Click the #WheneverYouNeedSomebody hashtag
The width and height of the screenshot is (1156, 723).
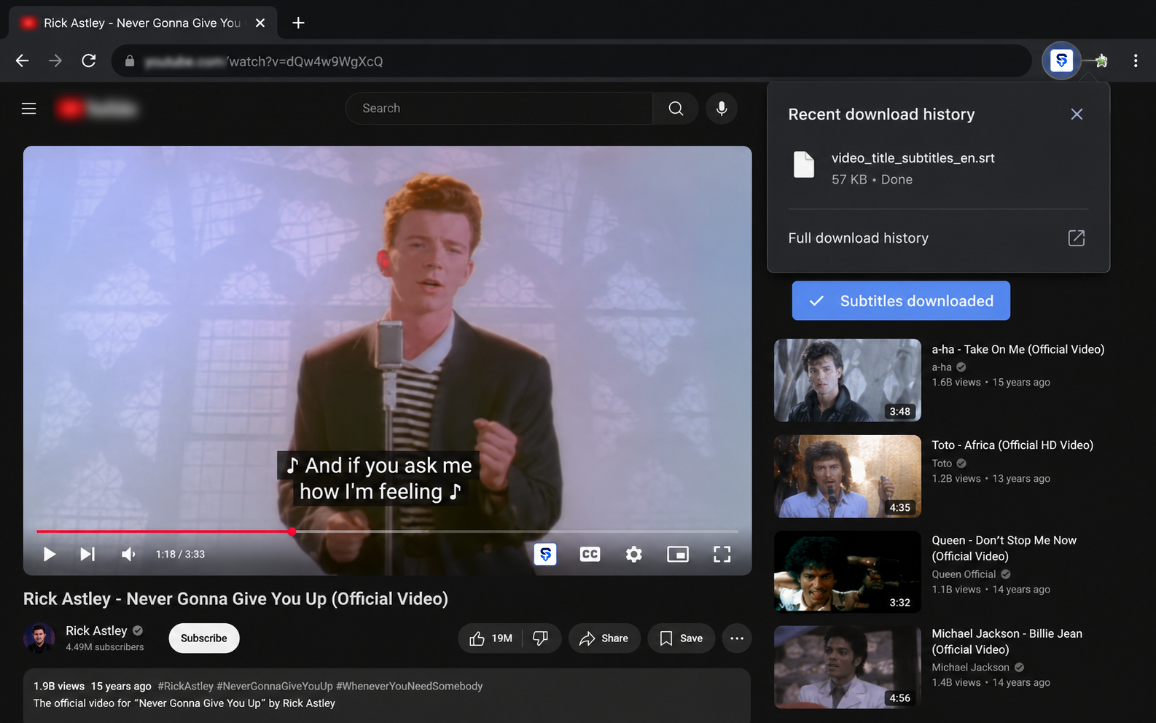pos(410,687)
